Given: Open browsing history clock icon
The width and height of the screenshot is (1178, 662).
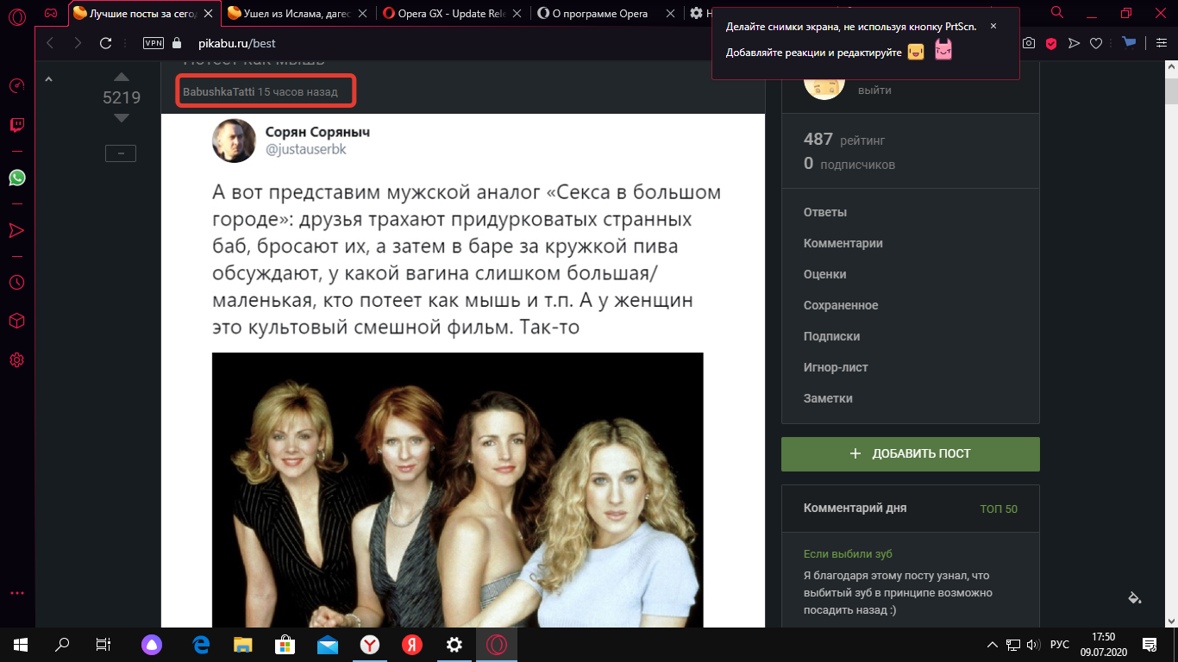Looking at the screenshot, I should point(17,283).
